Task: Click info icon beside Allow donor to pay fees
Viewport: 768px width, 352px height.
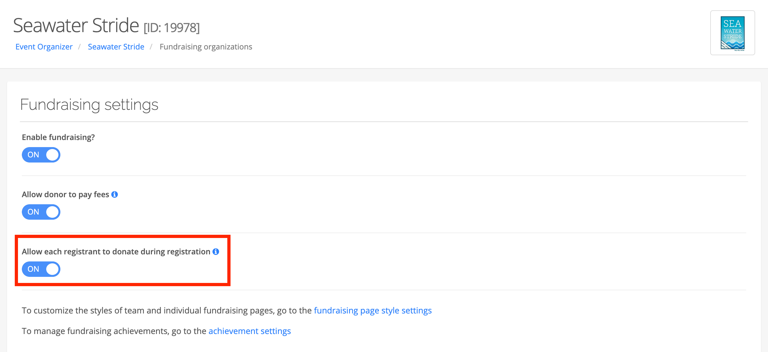Action: click(x=115, y=195)
